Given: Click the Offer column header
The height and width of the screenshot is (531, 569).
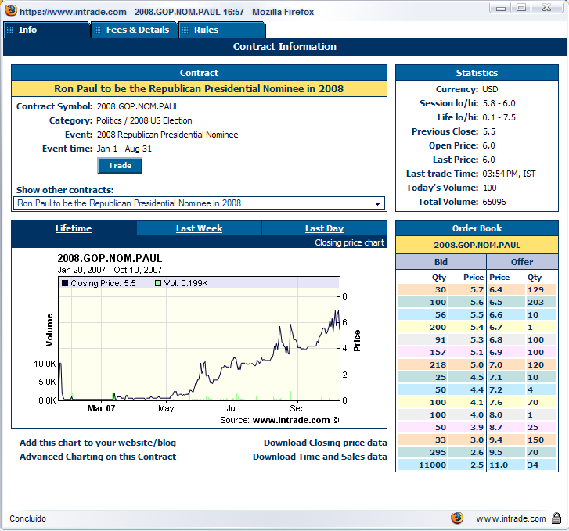Looking at the screenshot, I should pyautogui.click(x=522, y=262).
